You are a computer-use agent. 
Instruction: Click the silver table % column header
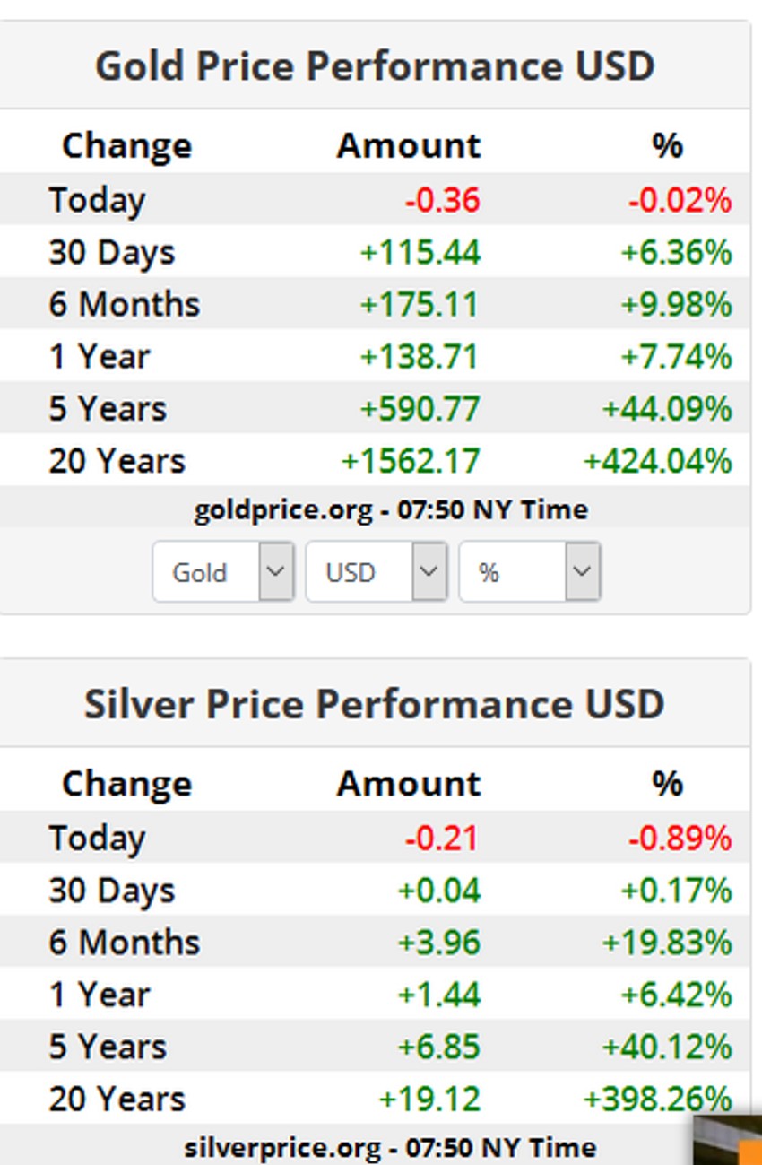pyautogui.click(x=668, y=784)
